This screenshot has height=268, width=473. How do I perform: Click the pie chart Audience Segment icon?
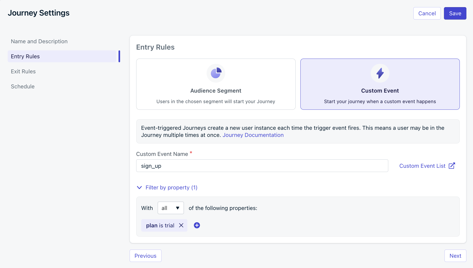(x=216, y=73)
